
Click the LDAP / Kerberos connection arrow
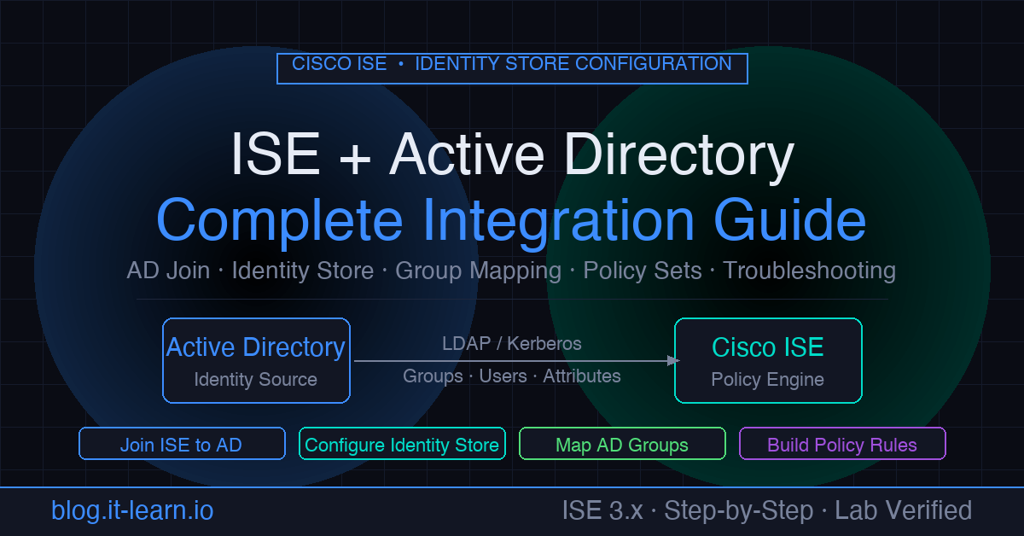(512, 360)
